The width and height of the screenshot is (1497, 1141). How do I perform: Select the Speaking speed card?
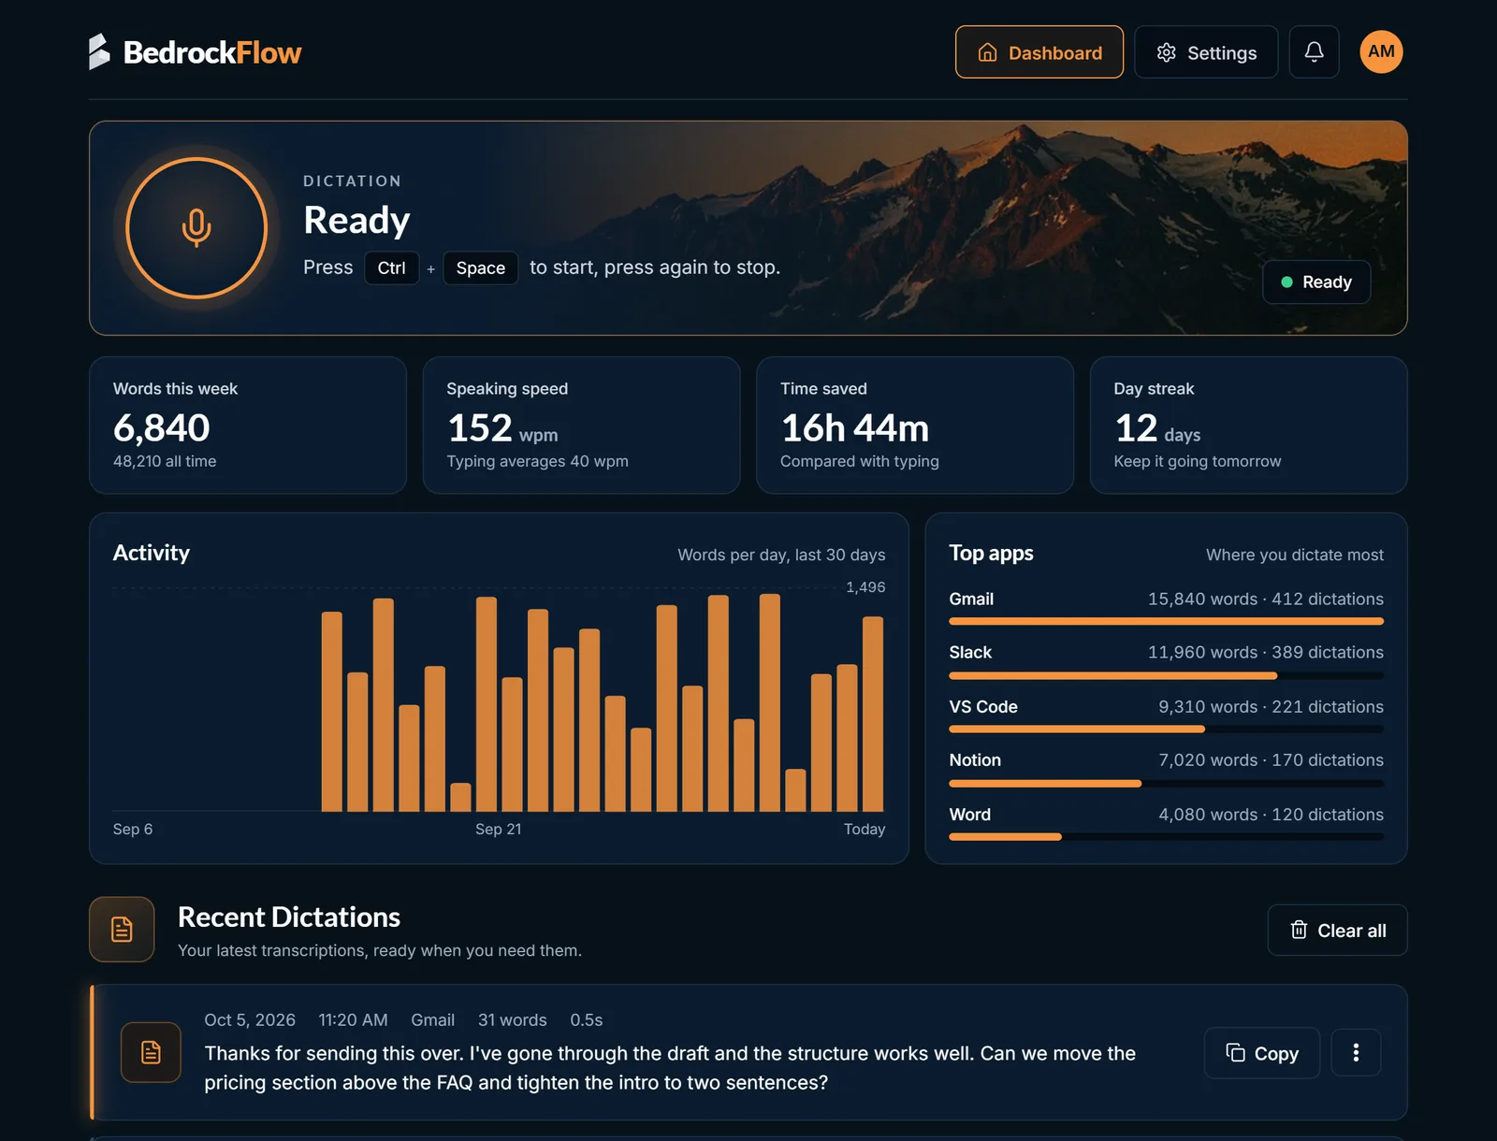pos(581,425)
